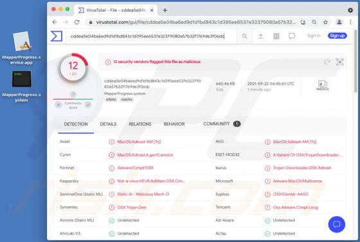Click the similar files graph icon
The height and width of the screenshot is (242, 360).
point(340,62)
